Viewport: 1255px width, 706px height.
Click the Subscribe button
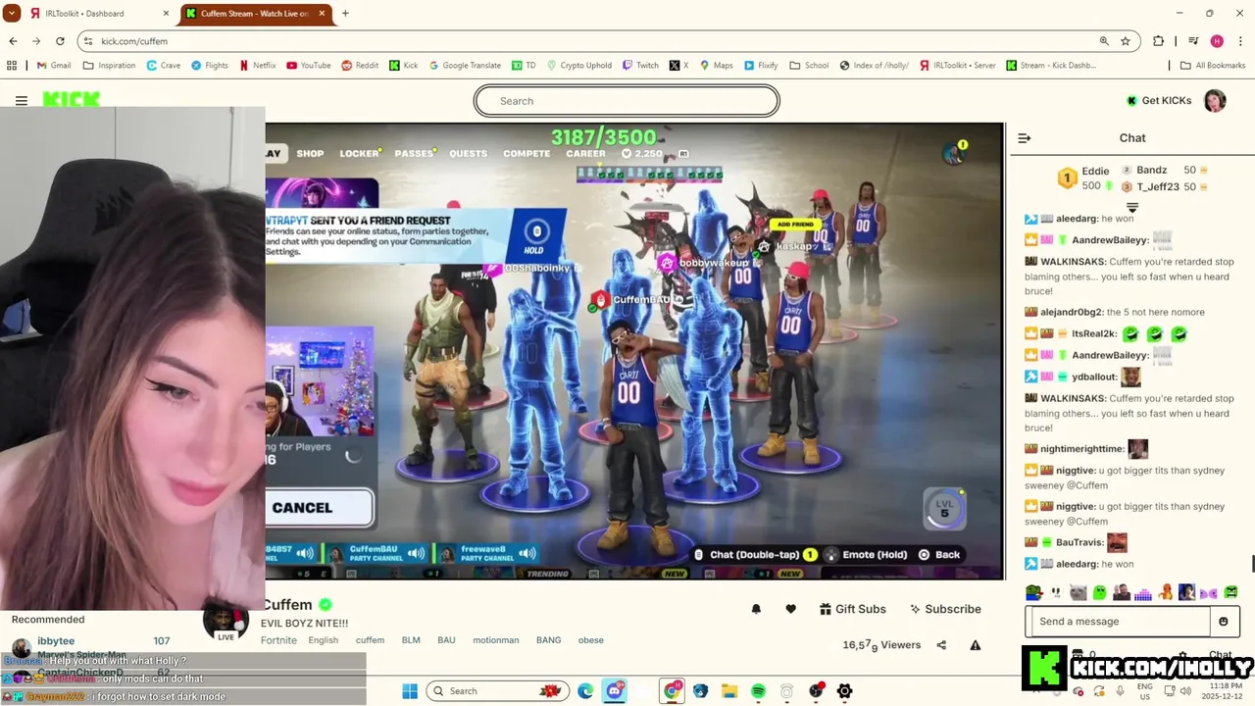(x=945, y=609)
